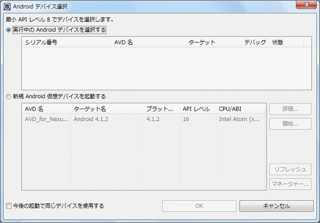Click the API level 16 cell
Image resolution: width=320 pixels, height=223 pixels.
(186, 119)
